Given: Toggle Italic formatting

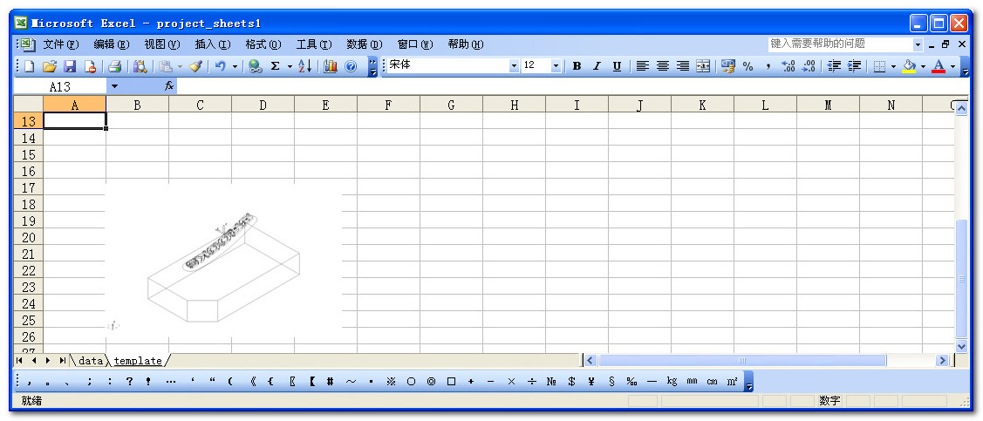Looking at the screenshot, I should coord(597,66).
